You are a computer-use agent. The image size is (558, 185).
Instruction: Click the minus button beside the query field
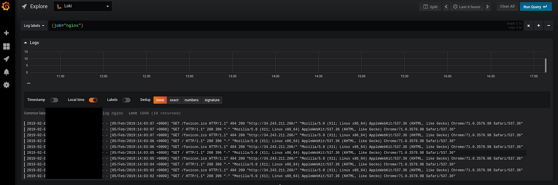[x=548, y=26]
